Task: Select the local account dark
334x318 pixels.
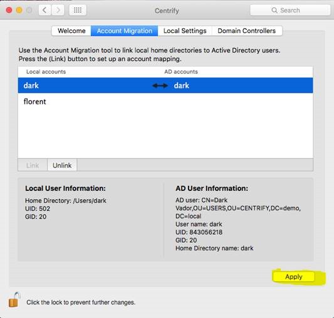Action: point(31,86)
